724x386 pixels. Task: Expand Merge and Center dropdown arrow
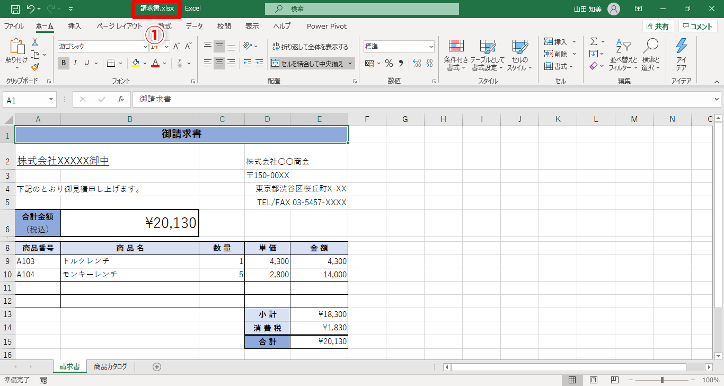(x=350, y=64)
